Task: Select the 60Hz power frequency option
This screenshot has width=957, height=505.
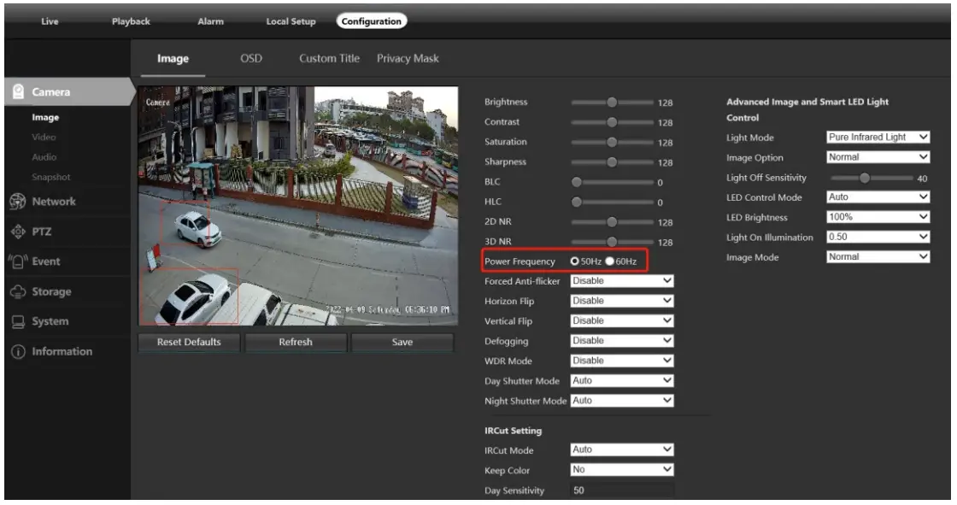Action: click(x=610, y=261)
